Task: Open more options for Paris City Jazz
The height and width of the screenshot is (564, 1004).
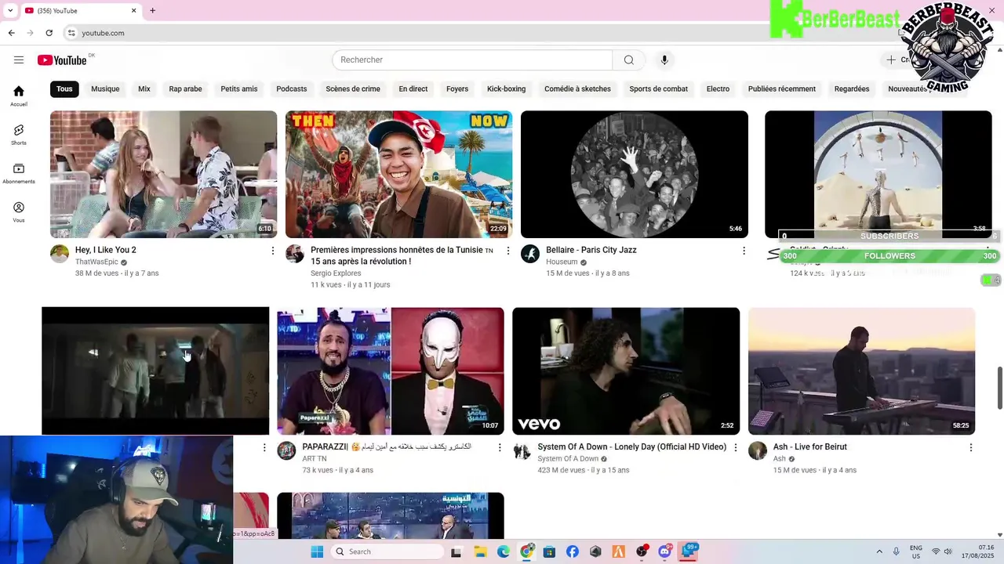Action: click(744, 251)
